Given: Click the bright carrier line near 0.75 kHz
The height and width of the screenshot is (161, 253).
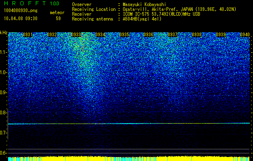Looking at the screenshot, I should 129,124.
